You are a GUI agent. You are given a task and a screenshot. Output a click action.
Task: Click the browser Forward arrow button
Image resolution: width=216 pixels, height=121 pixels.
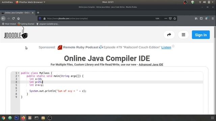click(x=8, y=18)
